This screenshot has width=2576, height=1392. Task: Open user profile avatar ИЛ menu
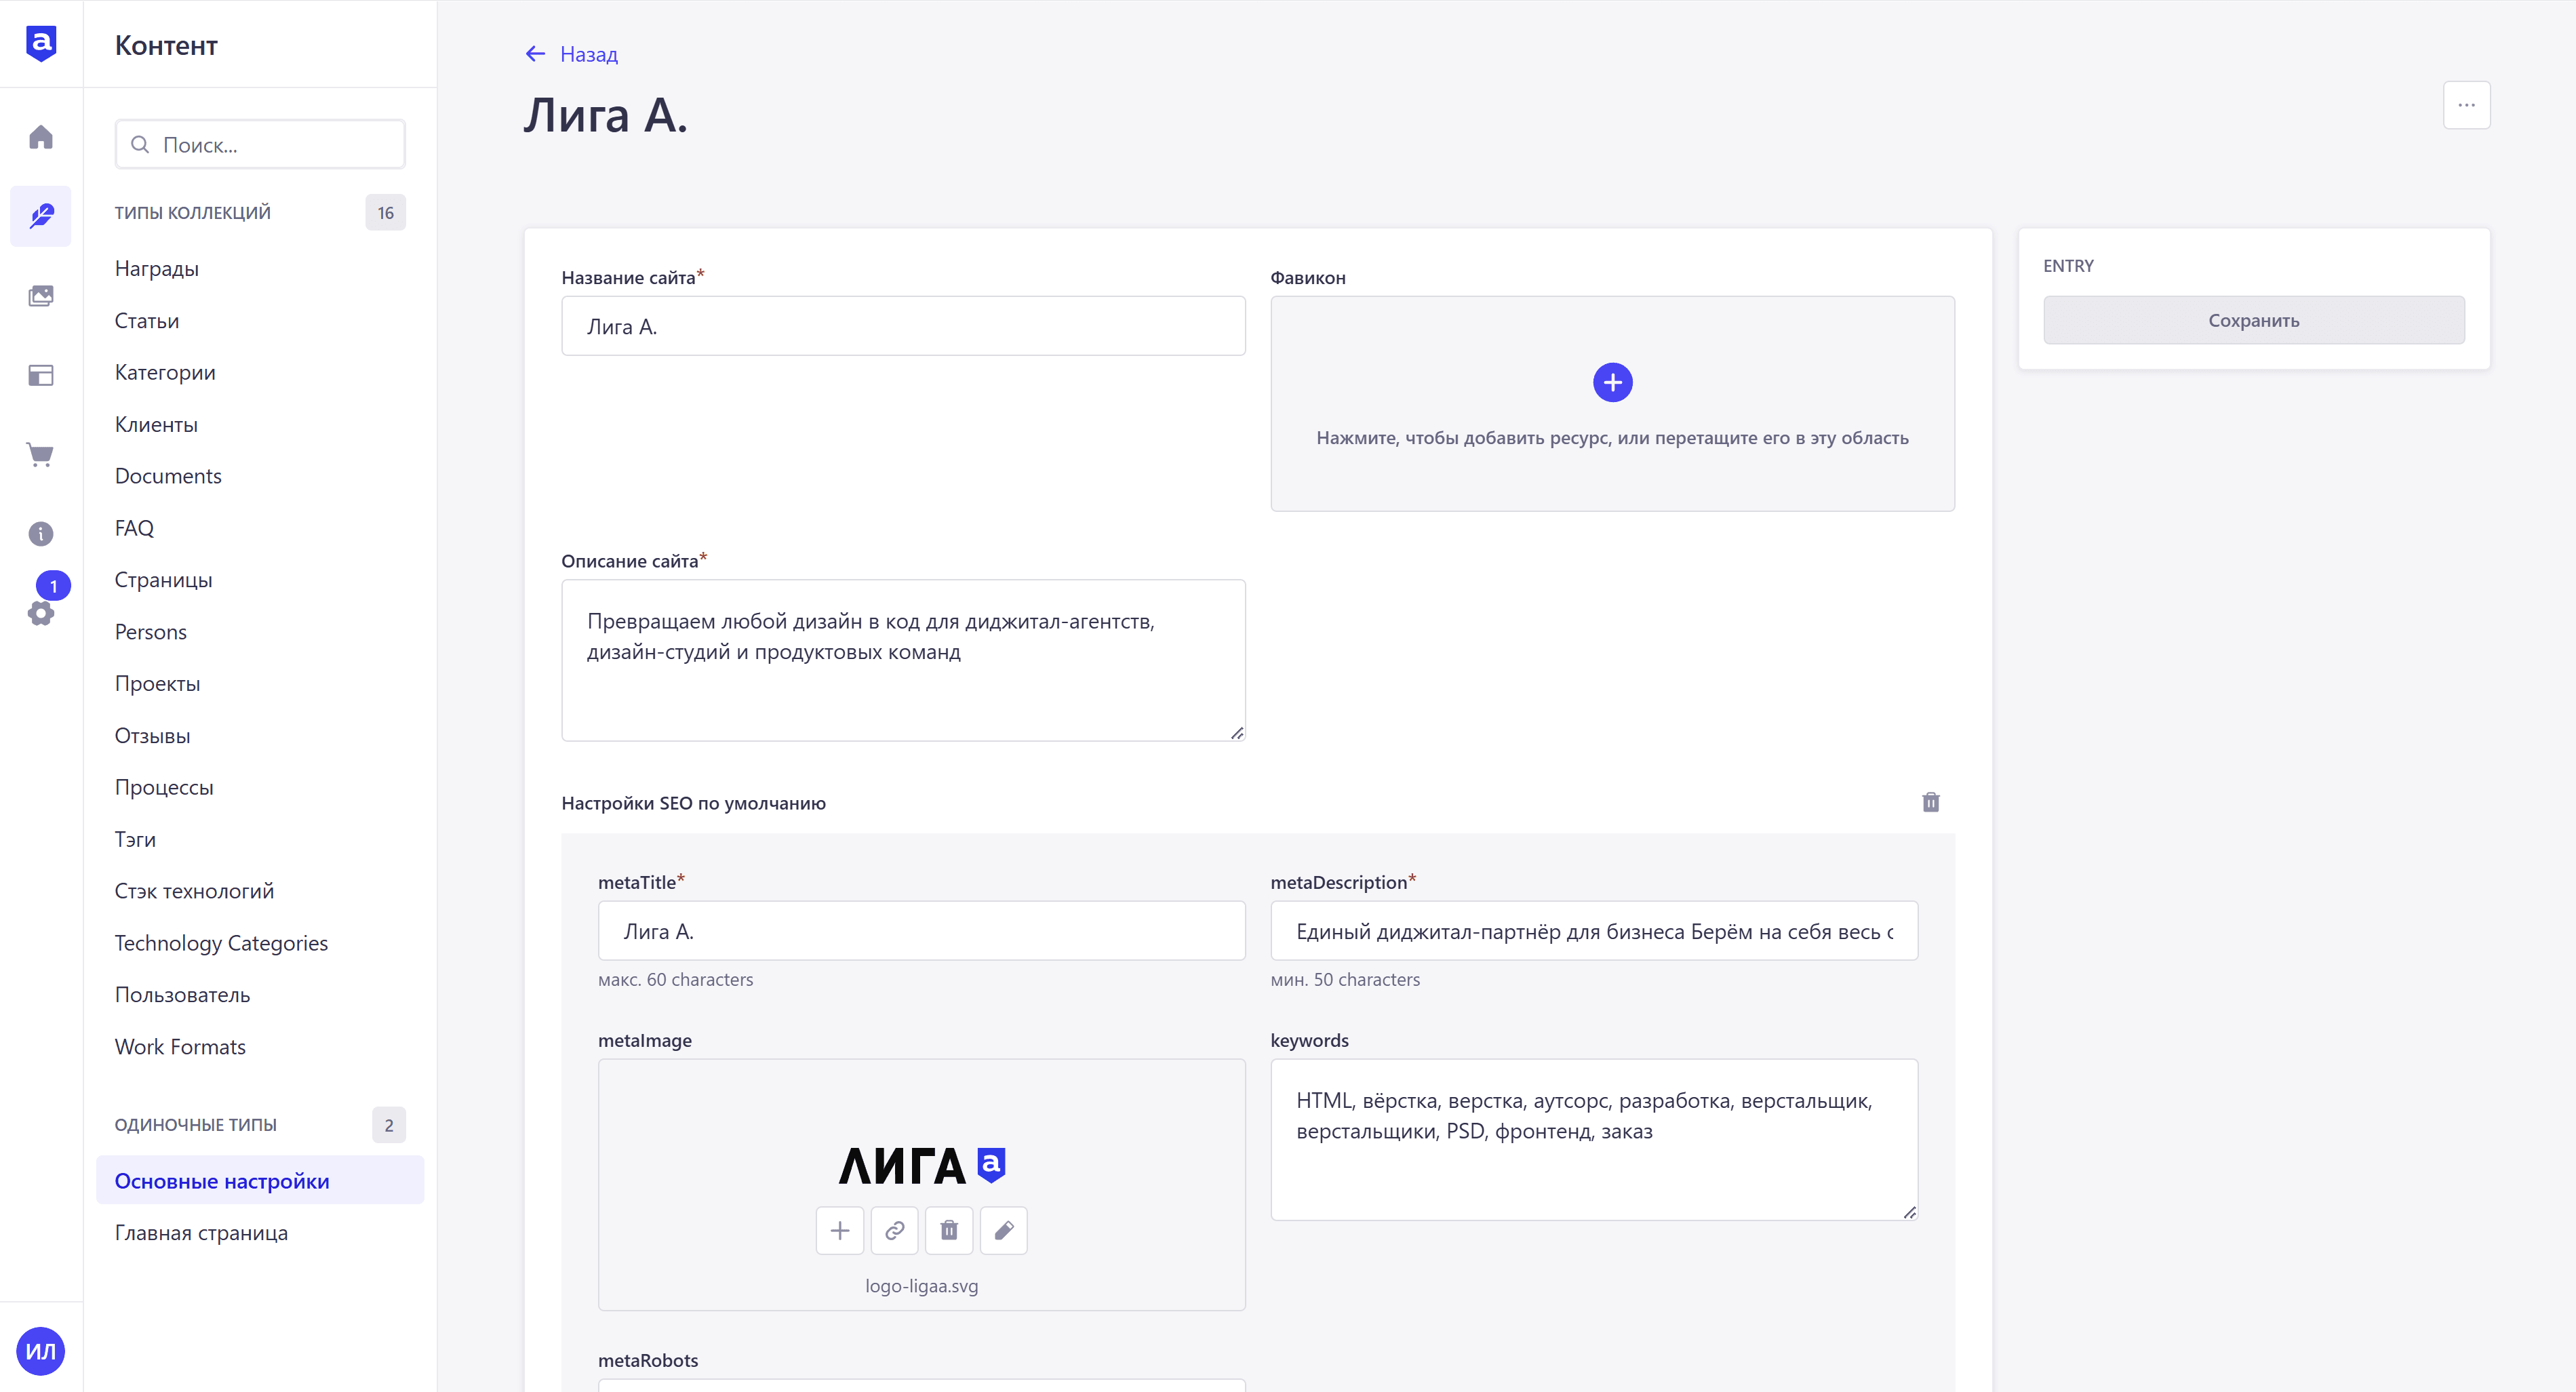(x=41, y=1351)
